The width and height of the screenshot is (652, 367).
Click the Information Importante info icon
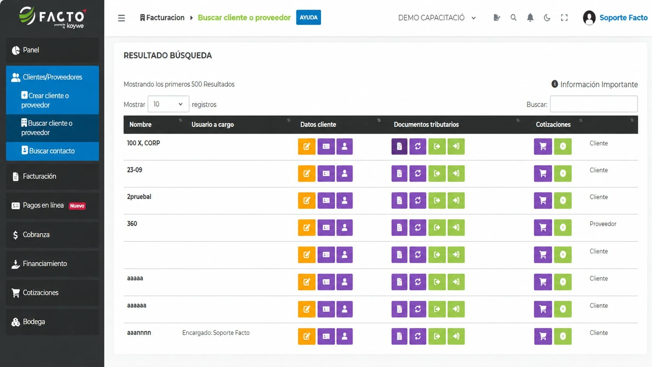coord(555,84)
